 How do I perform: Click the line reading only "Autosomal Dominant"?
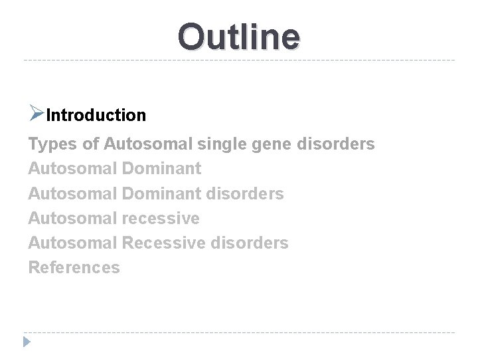pos(114,168)
